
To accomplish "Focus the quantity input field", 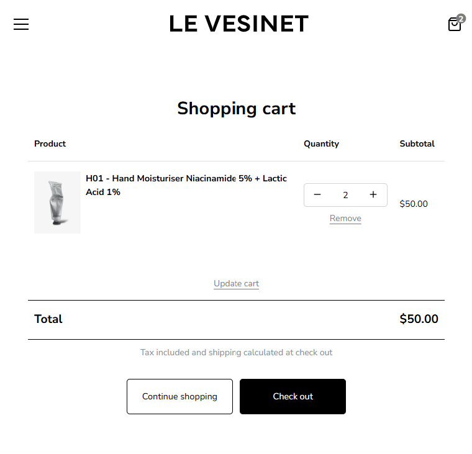I will pos(345,195).
